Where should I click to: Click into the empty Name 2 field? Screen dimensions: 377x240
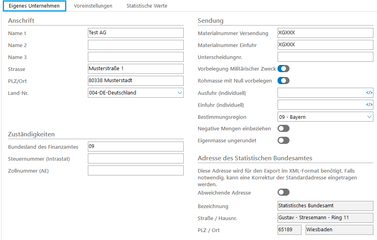[x=135, y=45]
